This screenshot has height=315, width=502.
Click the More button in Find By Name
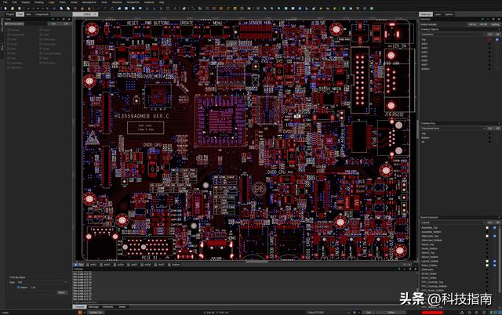click(x=61, y=292)
